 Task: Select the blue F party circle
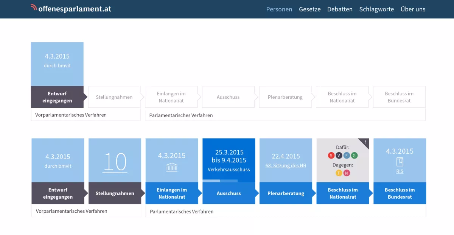347,156
